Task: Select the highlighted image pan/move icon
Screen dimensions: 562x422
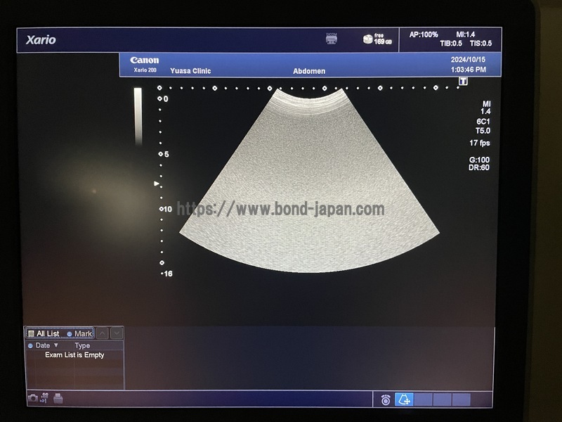Action: click(404, 399)
